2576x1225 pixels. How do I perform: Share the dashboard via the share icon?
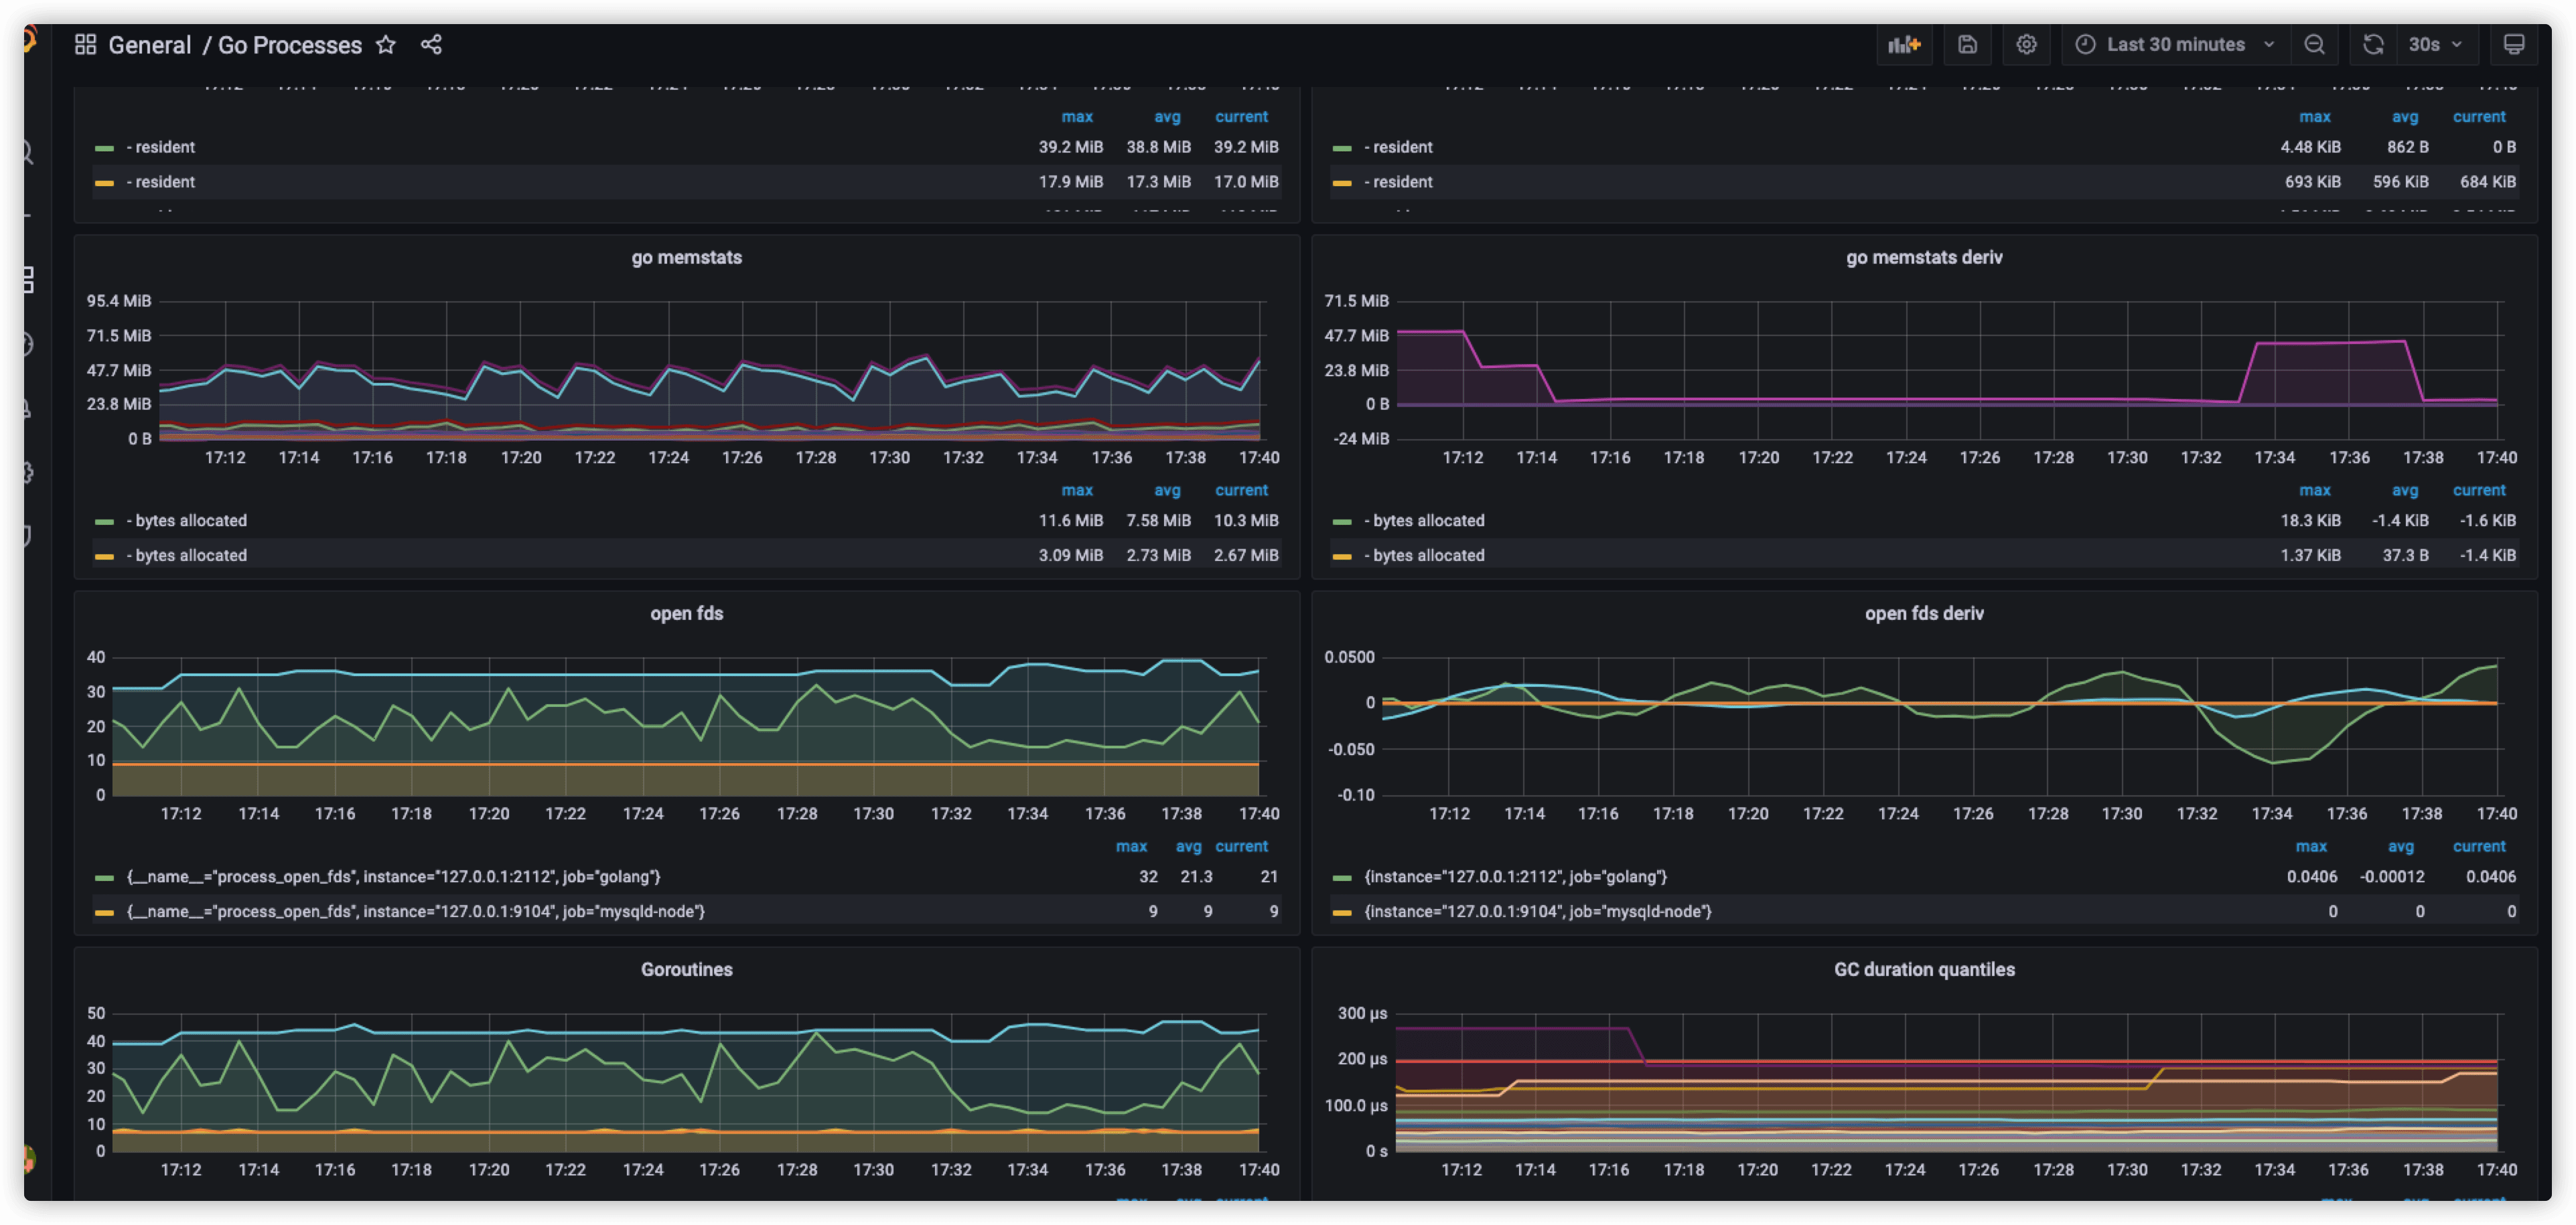(x=431, y=44)
